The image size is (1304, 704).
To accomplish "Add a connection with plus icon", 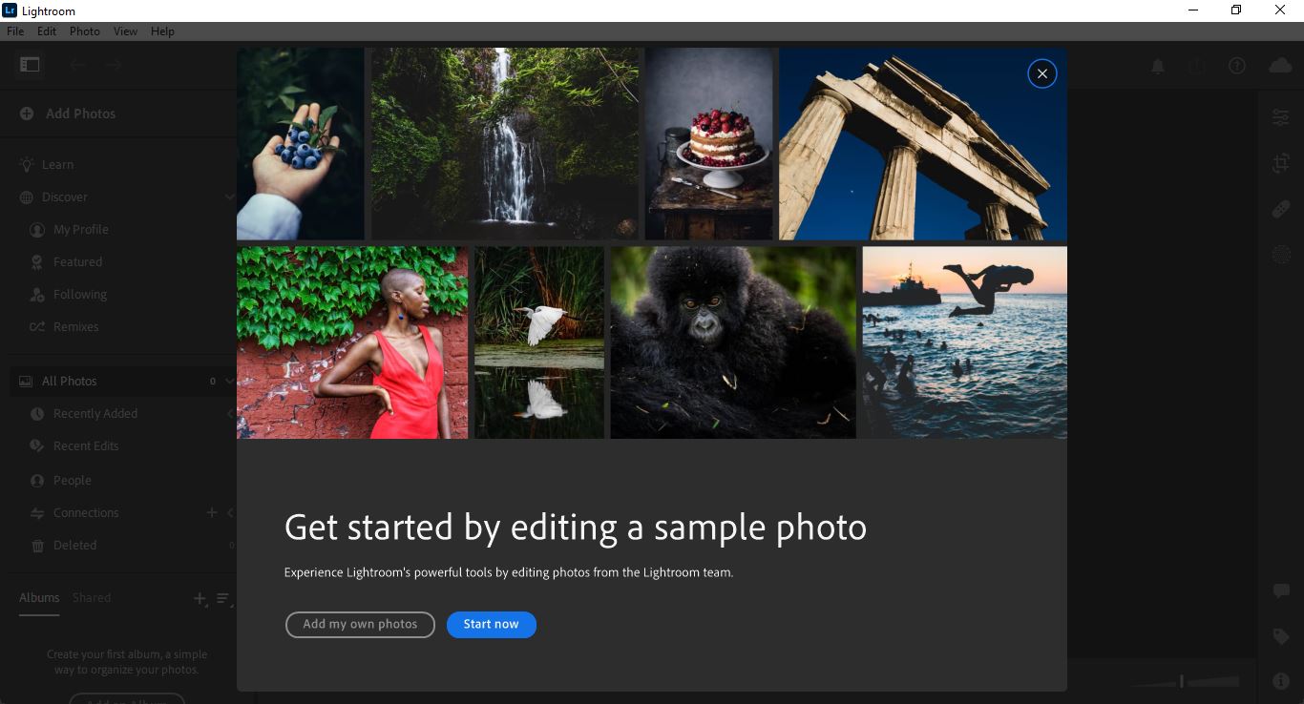I will [212, 512].
